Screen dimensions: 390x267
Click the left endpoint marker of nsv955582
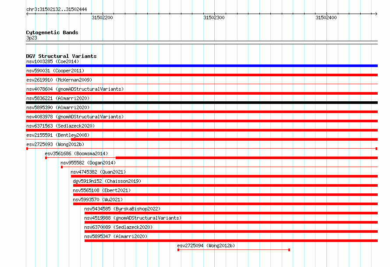(62, 167)
